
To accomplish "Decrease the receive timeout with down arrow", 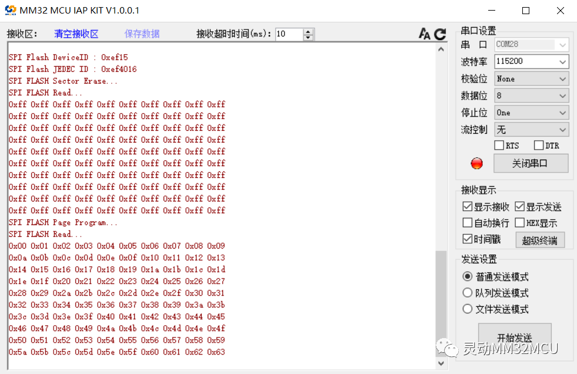I will [308, 37].
